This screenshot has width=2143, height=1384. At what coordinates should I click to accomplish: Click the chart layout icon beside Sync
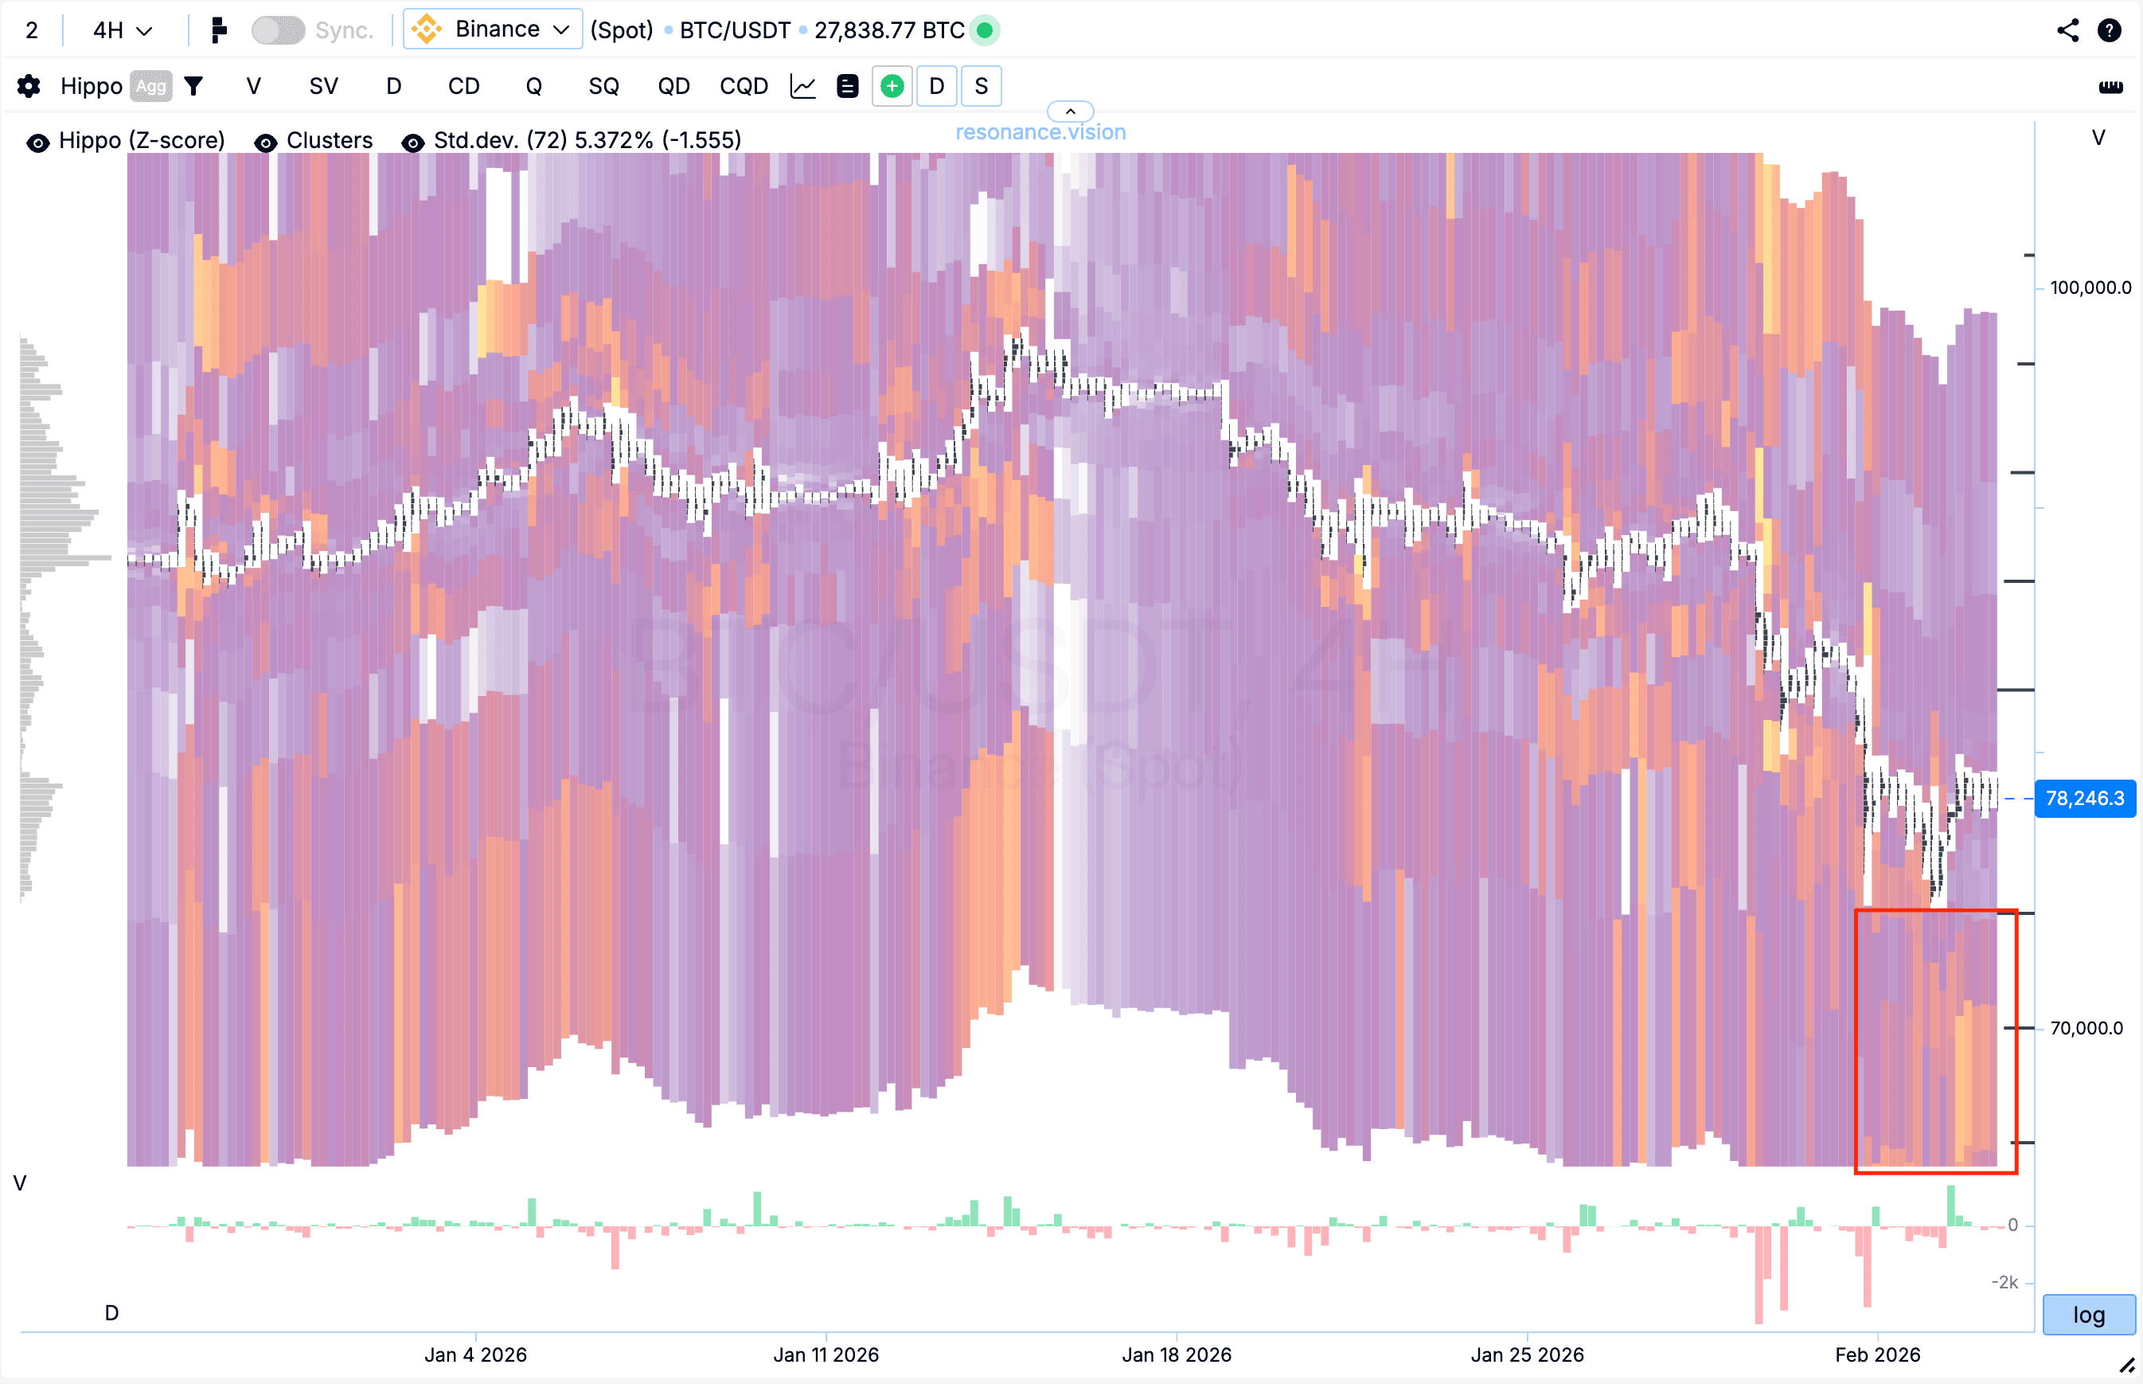[x=218, y=30]
